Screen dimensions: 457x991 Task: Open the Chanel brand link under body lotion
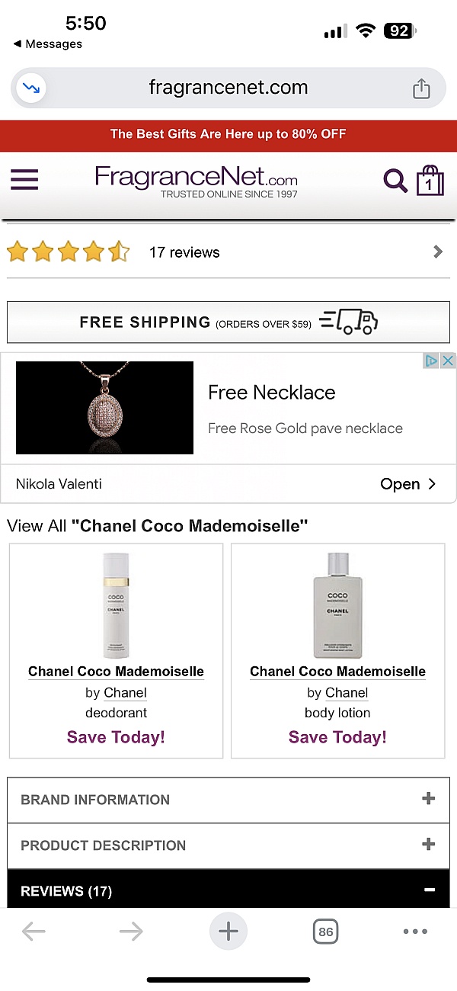pyautogui.click(x=347, y=693)
